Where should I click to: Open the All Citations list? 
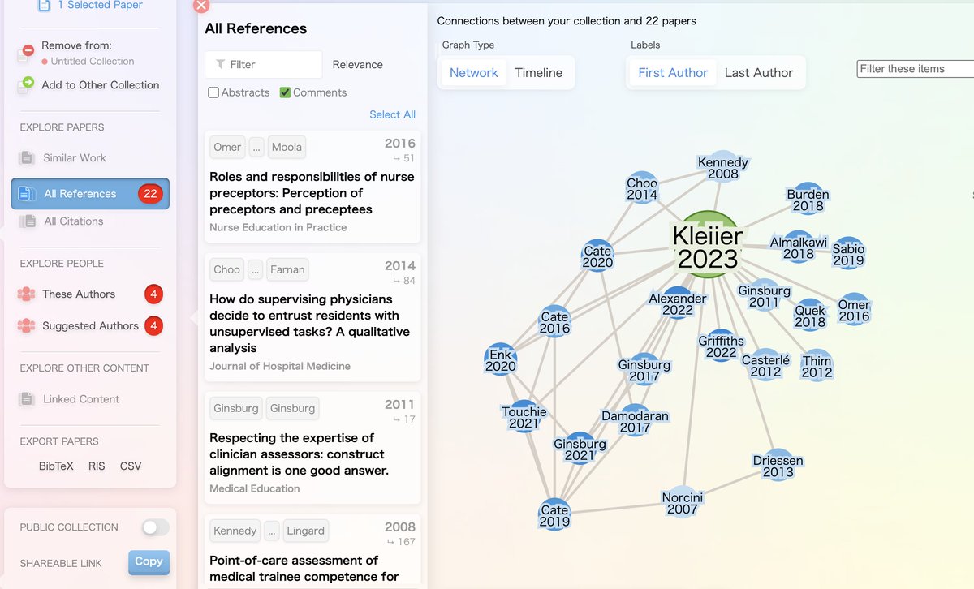pos(73,221)
